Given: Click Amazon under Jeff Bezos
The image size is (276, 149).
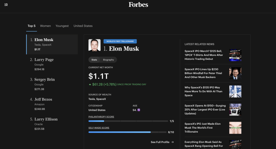Looking at the screenshot, I should [39, 104].
